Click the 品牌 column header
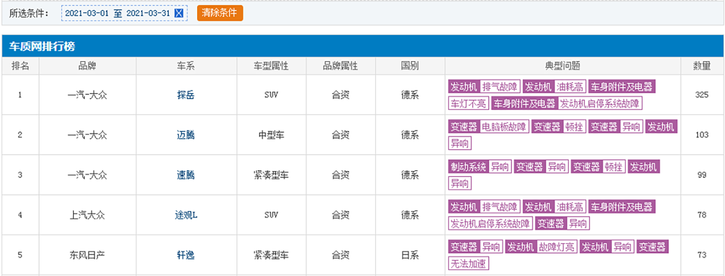725x276 pixels. 87,66
